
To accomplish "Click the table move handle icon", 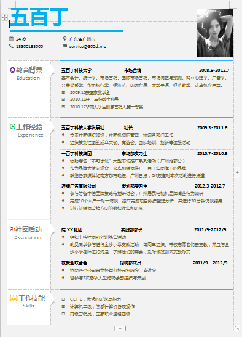I will 4,17.
